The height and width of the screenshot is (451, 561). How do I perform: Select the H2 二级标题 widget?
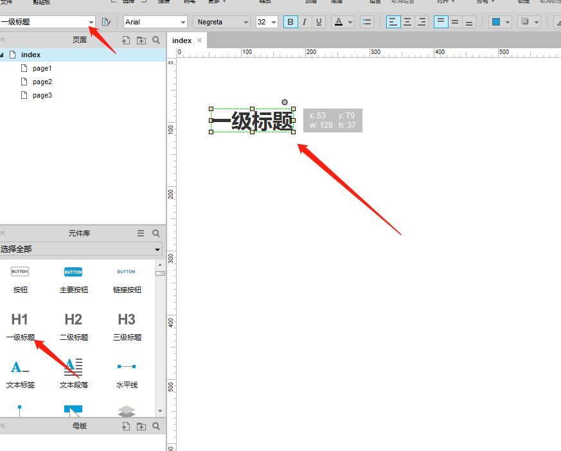pos(73,327)
